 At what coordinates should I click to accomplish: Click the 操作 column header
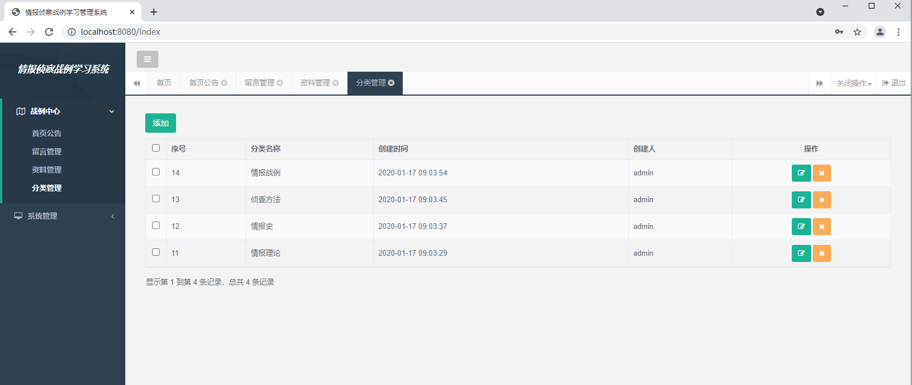click(x=811, y=149)
